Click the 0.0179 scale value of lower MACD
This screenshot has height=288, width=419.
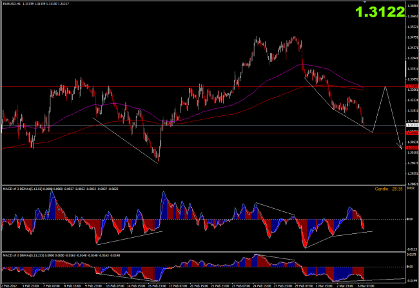pos(411,255)
